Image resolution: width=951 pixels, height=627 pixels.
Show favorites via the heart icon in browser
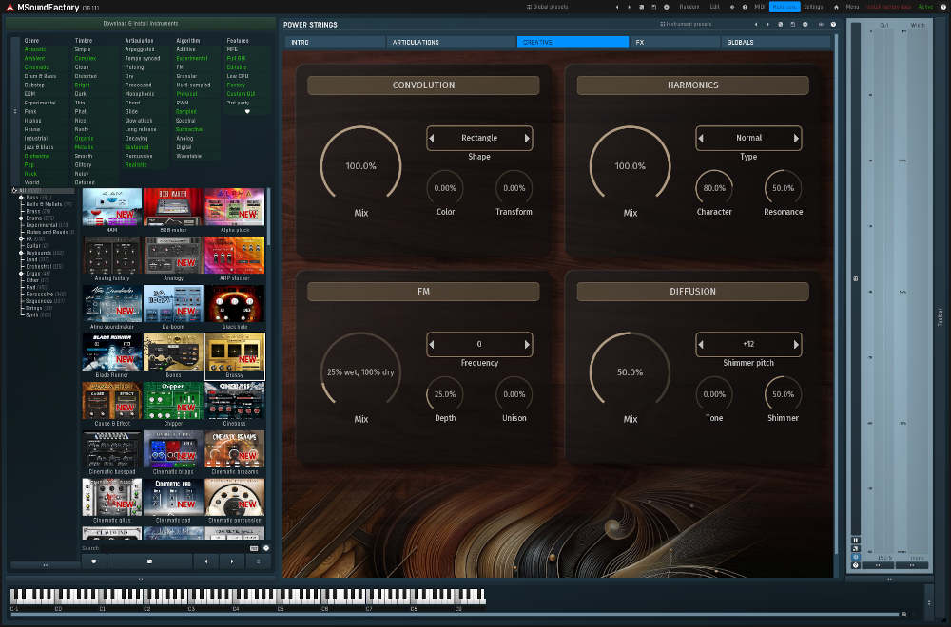[x=93, y=560]
